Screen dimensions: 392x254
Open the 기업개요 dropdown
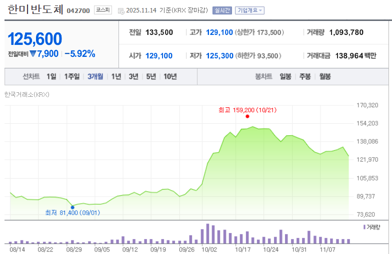[x=249, y=10]
